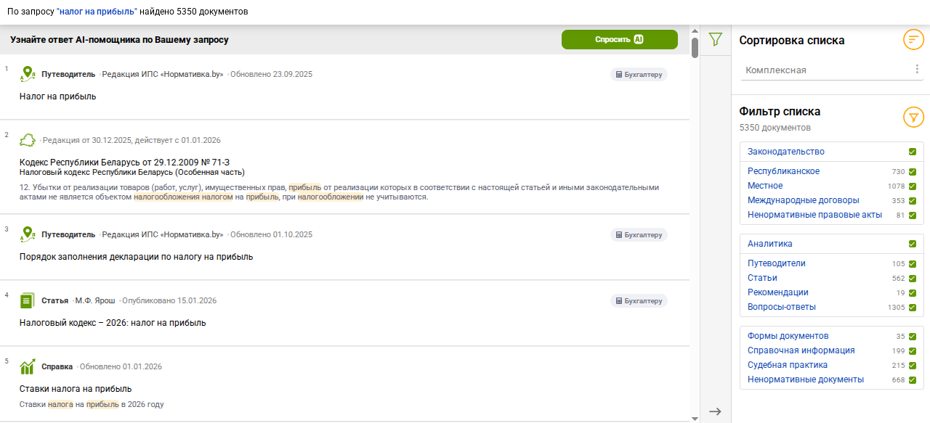This screenshot has height=423, width=930.
Task: Click the Статья document icon of fourth result
Action: click(x=28, y=300)
